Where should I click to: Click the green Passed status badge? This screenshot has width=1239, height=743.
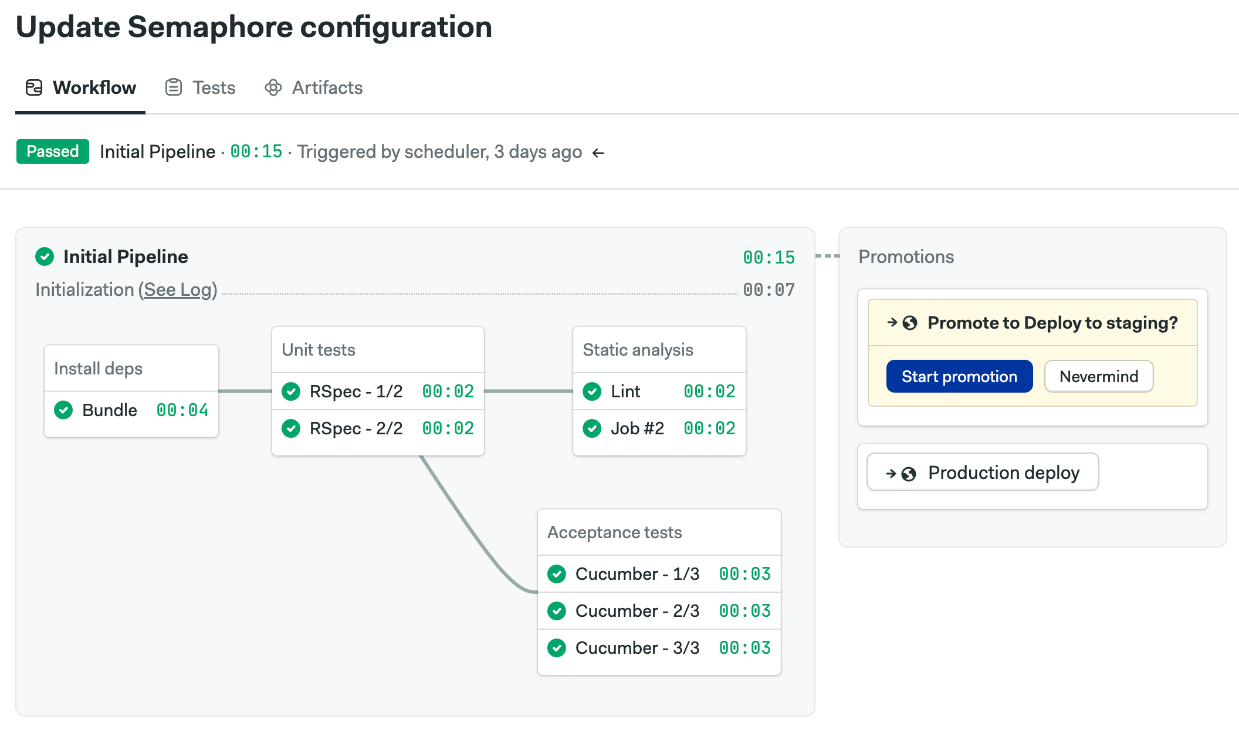pos(53,151)
